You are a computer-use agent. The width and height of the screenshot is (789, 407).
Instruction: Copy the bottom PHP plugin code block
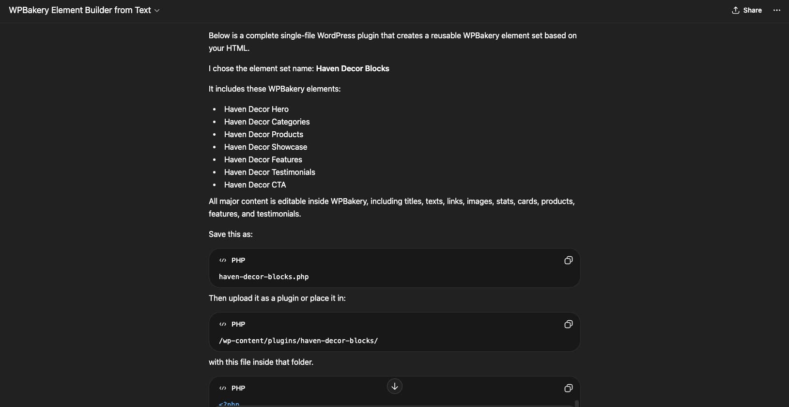(x=568, y=388)
